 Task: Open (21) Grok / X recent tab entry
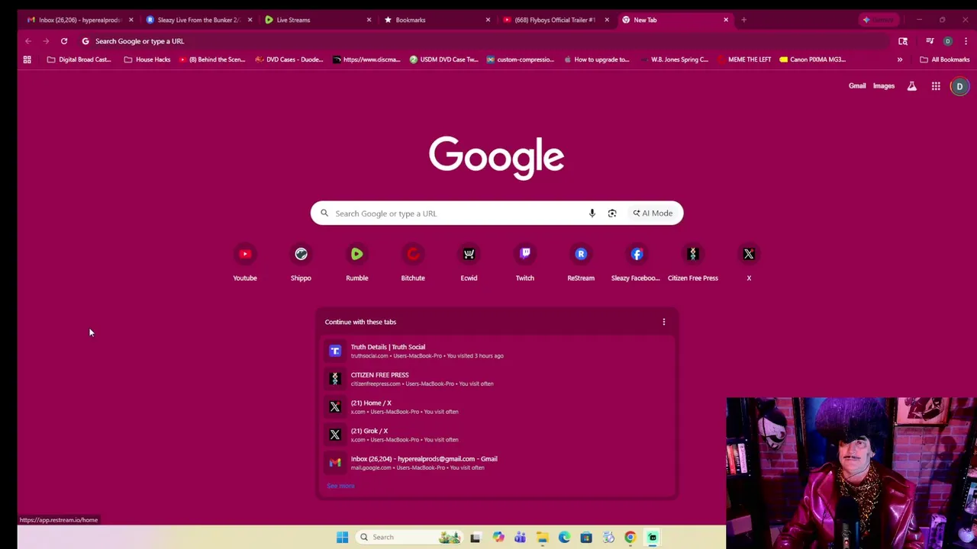pyautogui.click(x=496, y=435)
